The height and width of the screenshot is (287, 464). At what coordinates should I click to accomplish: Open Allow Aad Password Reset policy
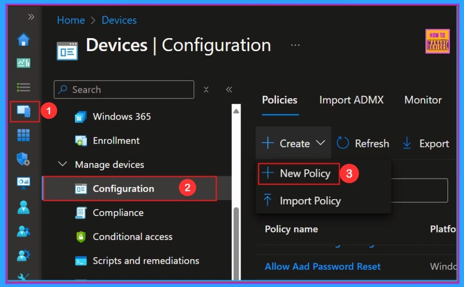point(323,267)
